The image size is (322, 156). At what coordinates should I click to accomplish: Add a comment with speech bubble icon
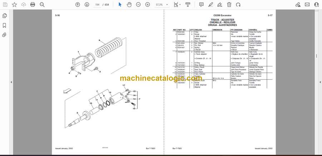(x=201, y=5)
